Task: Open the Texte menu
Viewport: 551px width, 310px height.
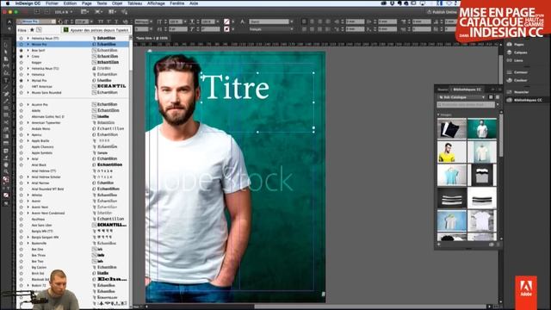Action: pos(102,3)
